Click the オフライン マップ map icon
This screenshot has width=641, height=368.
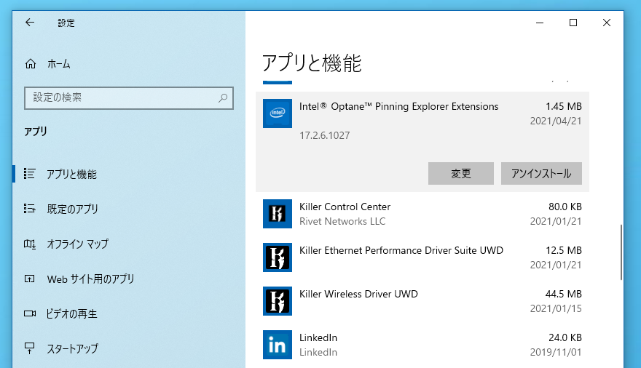(x=29, y=244)
